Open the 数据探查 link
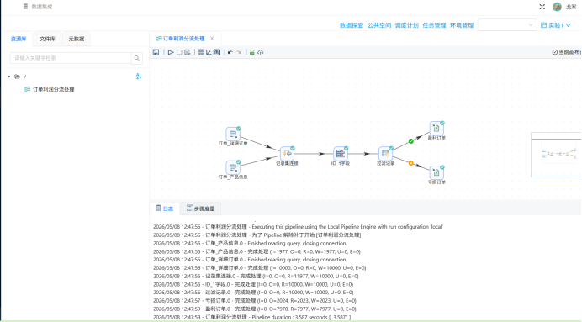The height and width of the screenshot is (322, 582). point(352,25)
